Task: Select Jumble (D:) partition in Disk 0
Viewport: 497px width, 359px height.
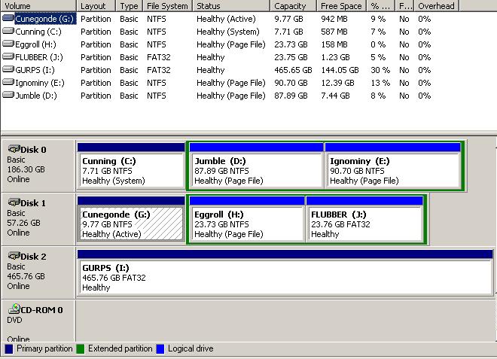Action: tap(256, 171)
